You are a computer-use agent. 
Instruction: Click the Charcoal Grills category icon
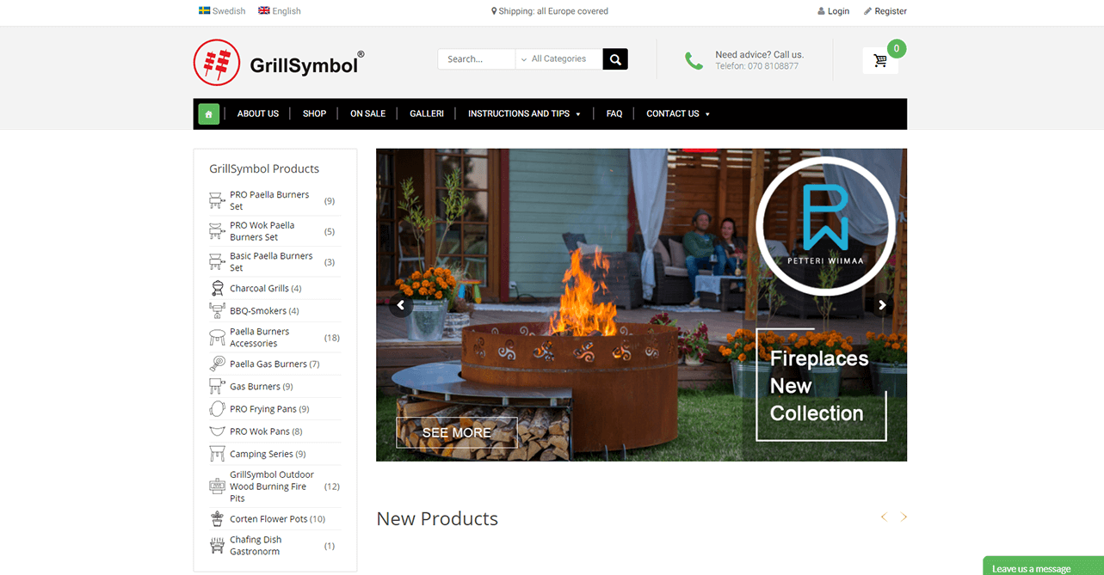pos(217,289)
